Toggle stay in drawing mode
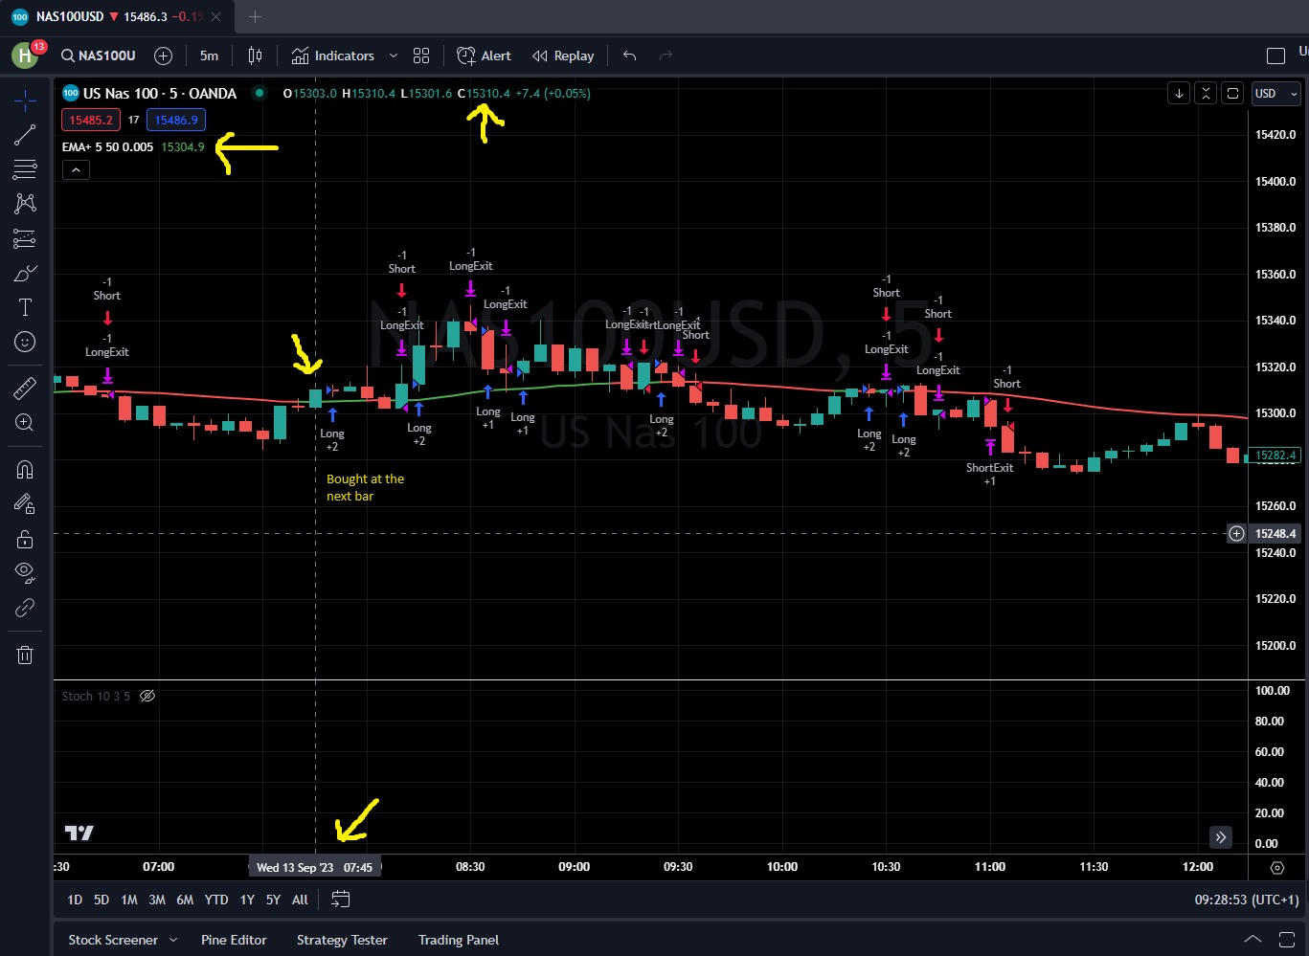 pos(26,503)
